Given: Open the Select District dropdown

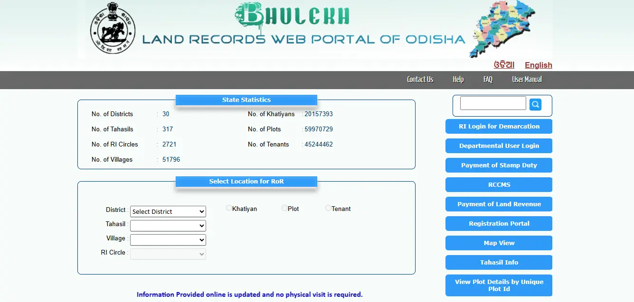Looking at the screenshot, I should 168,211.
